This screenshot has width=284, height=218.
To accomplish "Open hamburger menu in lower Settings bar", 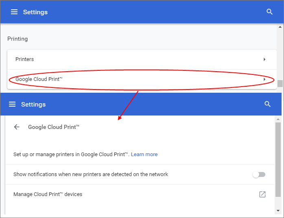I will point(12,104).
